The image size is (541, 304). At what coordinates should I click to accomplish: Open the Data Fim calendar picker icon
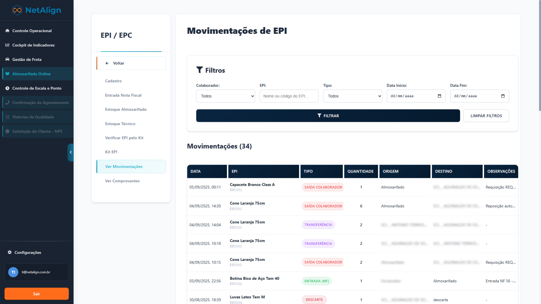503,96
